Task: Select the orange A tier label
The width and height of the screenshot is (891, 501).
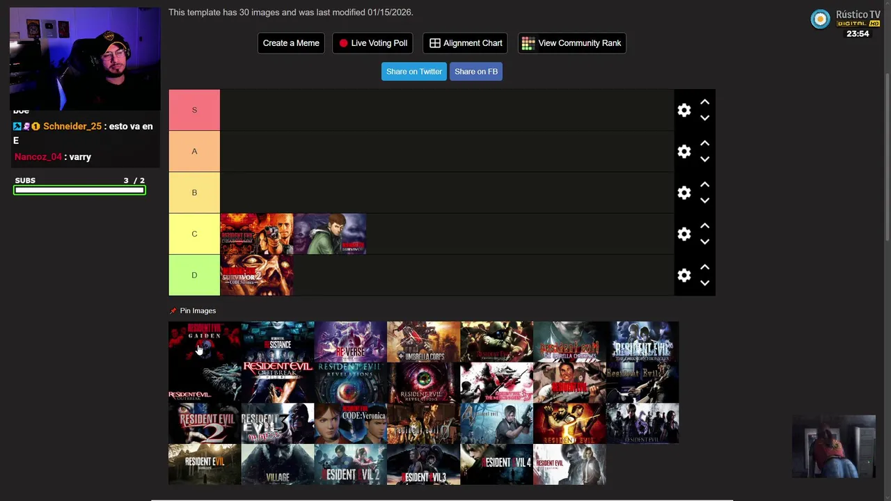Action: [194, 151]
